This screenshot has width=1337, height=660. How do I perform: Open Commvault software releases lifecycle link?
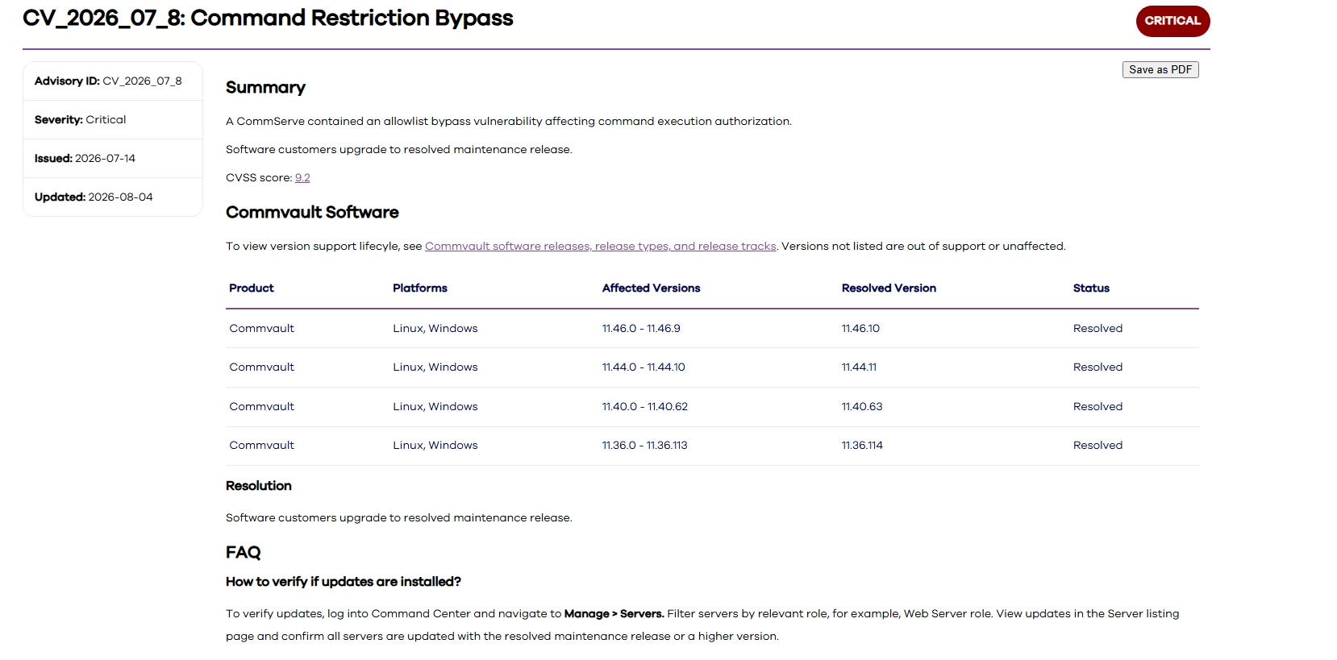point(601,247)
